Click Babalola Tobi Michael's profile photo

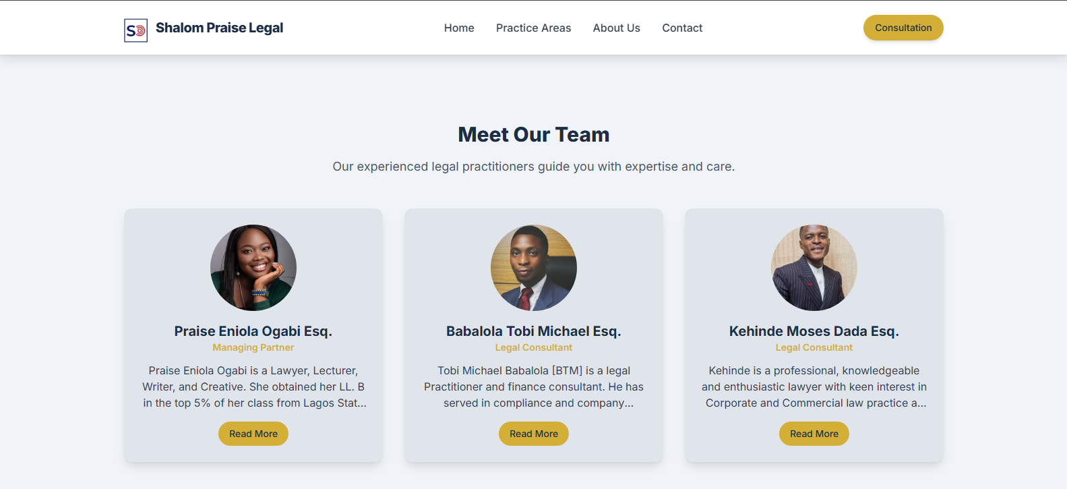click(x=533, y=268)
